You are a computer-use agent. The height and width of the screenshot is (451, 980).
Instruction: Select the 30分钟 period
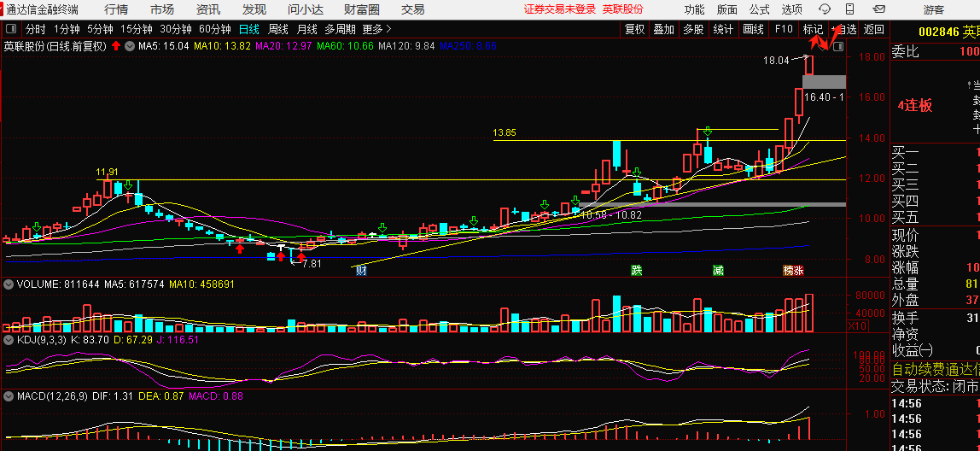(176, 29)
